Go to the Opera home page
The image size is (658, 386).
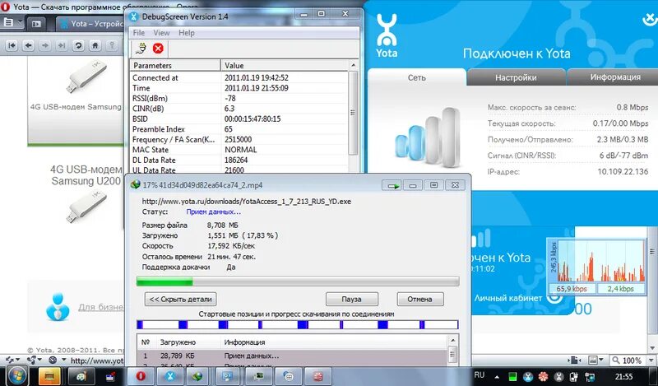tap(95, 45)
